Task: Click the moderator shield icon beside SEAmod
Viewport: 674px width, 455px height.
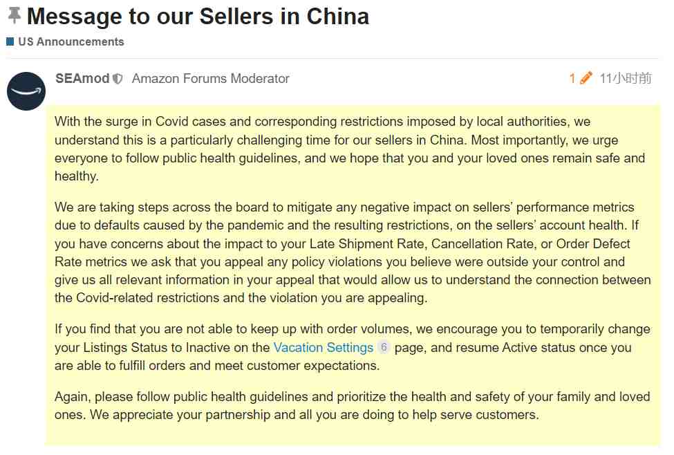Action: (118, 79)
